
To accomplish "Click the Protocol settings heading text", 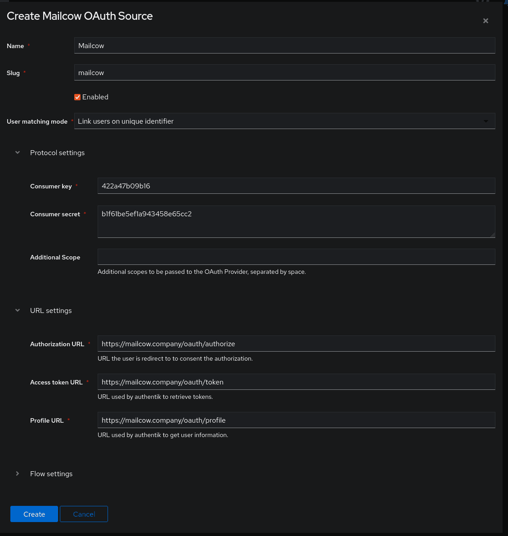I will (57, 153).
